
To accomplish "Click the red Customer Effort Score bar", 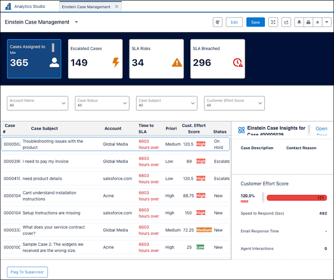I will point(297,198).
